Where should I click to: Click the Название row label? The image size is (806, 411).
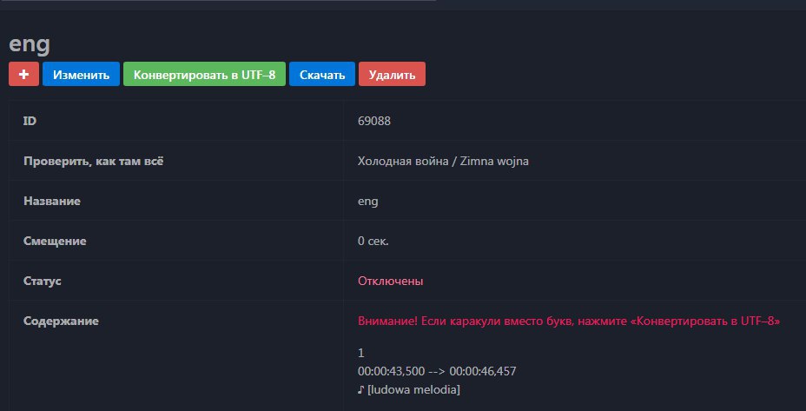click(x=52, y=201)
